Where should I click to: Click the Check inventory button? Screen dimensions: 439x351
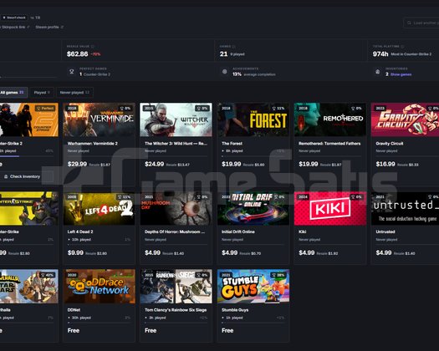(x=27, y=176)
